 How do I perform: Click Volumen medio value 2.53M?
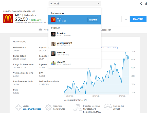coord(16,76)
